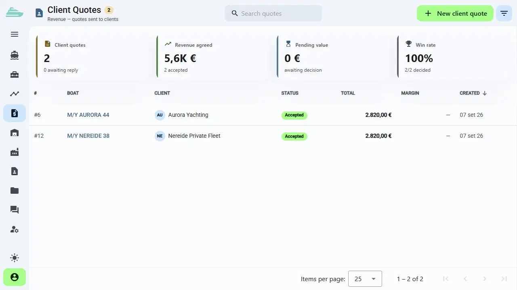Toggle the CREATED column sort arrow

coord(485,93)
